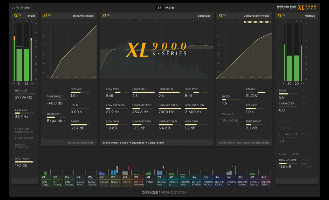Click the XL 9K logo in the Dynamic Shape header
Viewport: 329px width, 200px height.
[x=47, y=15]
